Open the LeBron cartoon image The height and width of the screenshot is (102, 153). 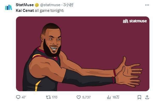tap(83, 54)
